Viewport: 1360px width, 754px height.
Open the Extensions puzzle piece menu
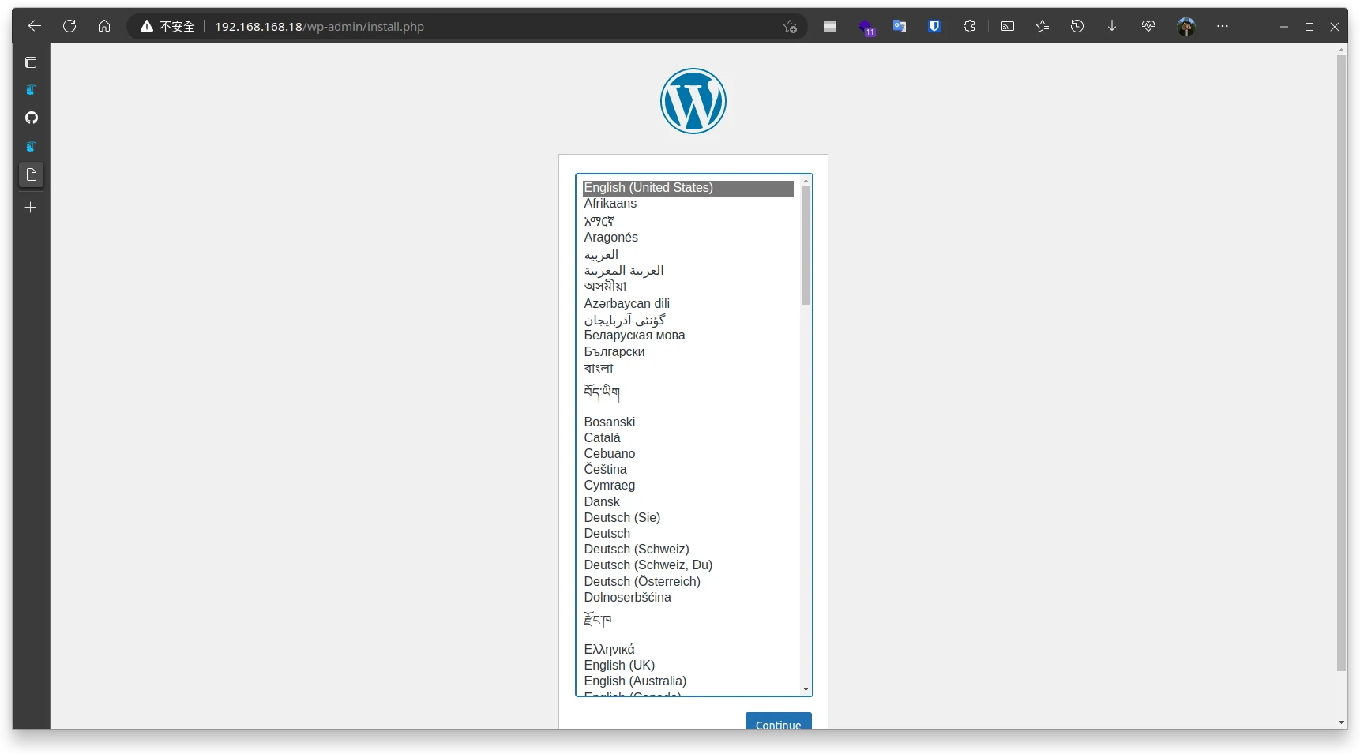pyautogui.click(x=969, y=26)
